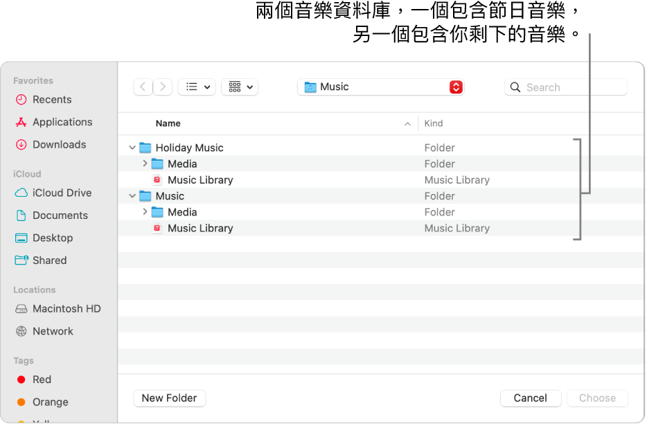
Task: Expand the Media folder under Holiday Music
Action: tap(144, 164)
